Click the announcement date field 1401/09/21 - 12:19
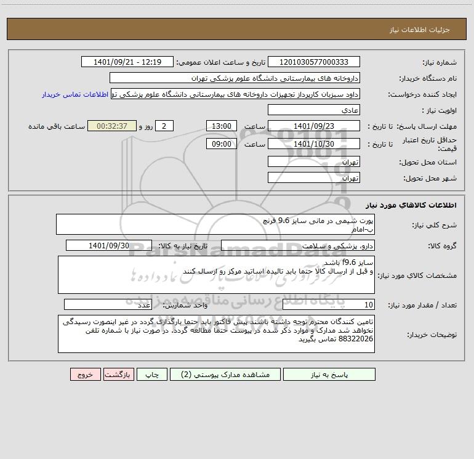This screenshot has height=459, width=474. coord(127,62)
